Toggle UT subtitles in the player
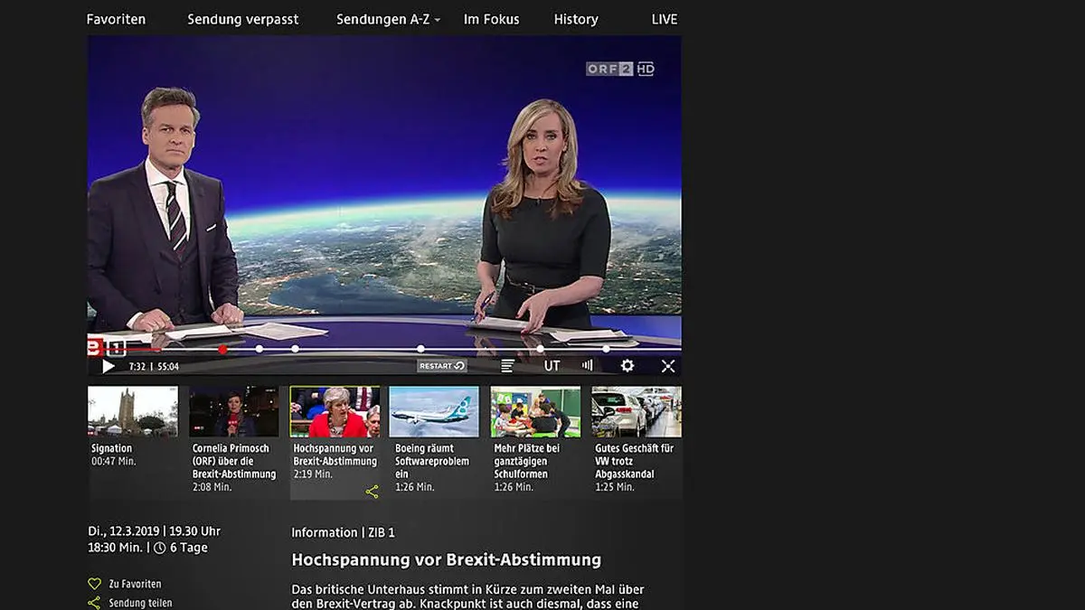 click(x=552, y=366)
